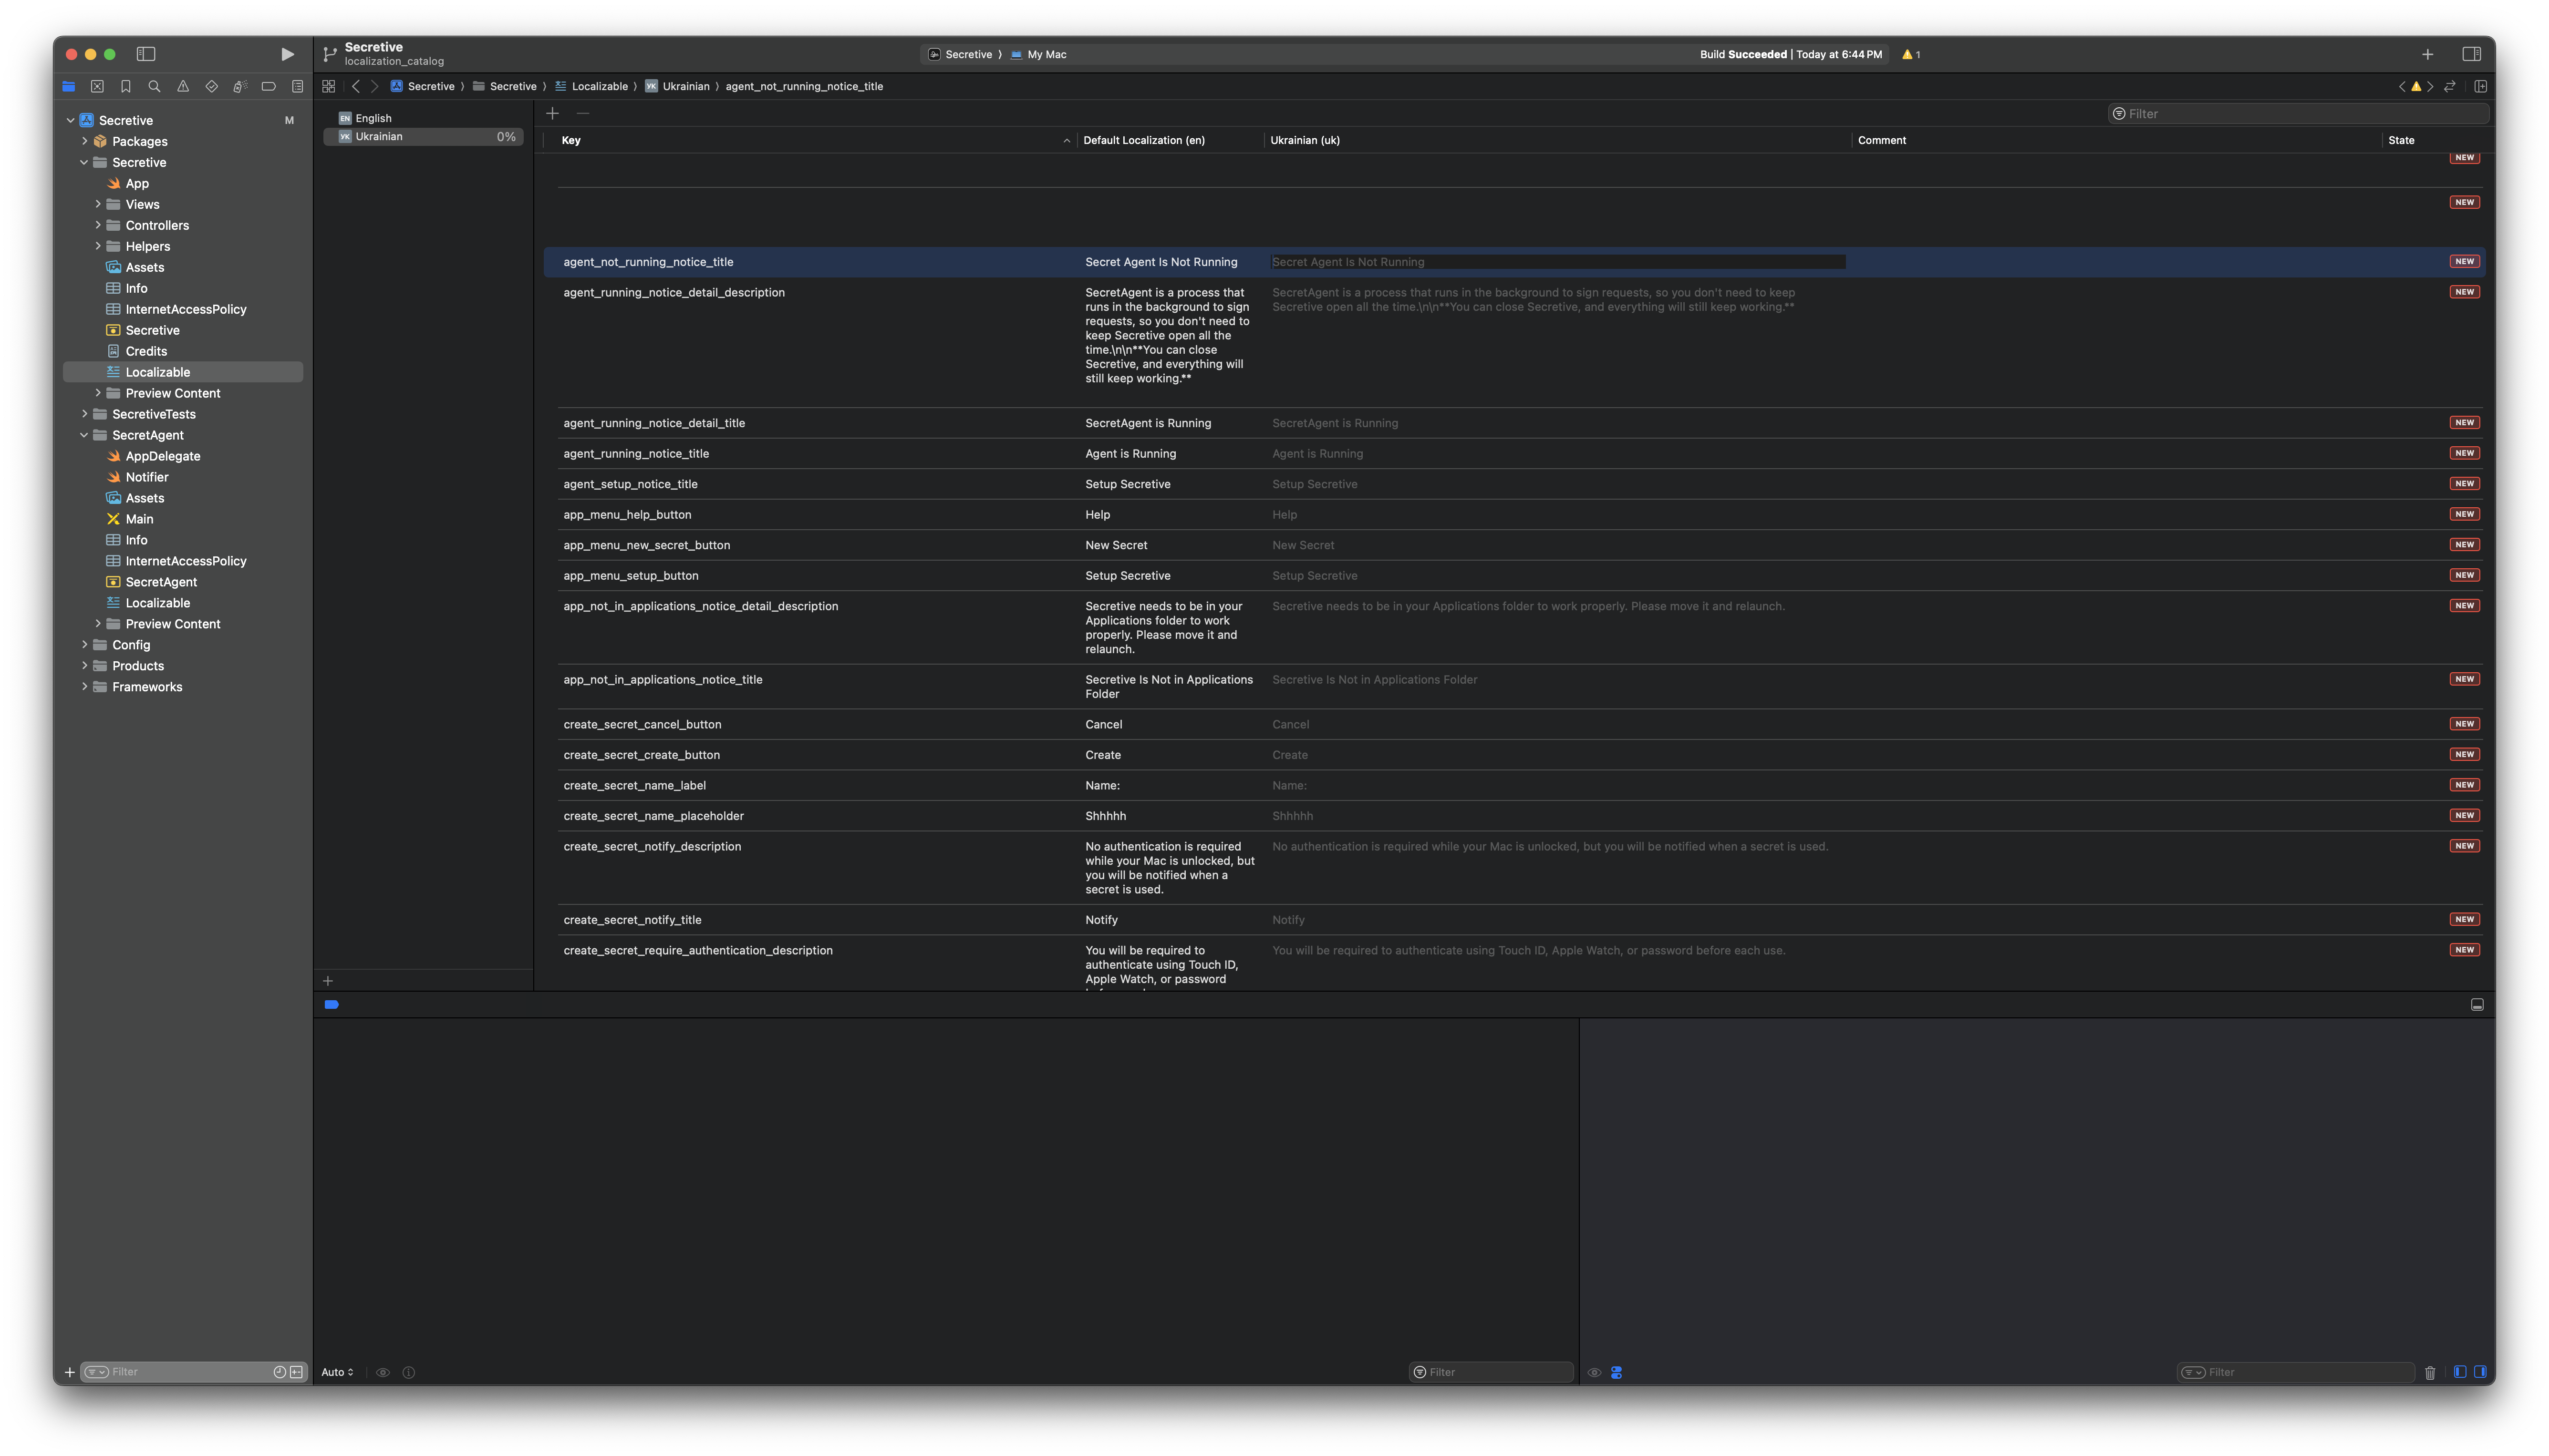Image resolution: width=2549 pixels, height=1456 pixels.
Task: Toggle the right inspector panel
Action: (x=2471, y=54)
